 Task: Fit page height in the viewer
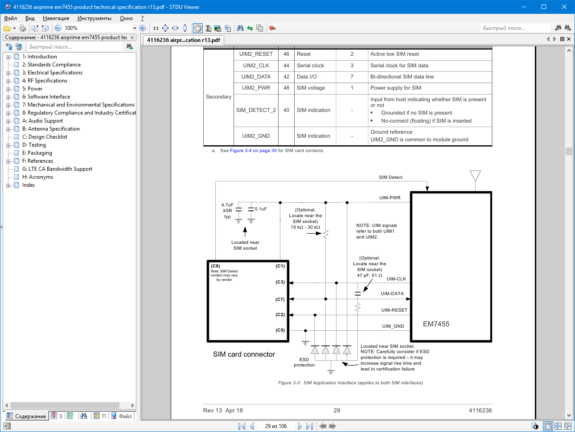pyautogui.click(x=185, y=28)
